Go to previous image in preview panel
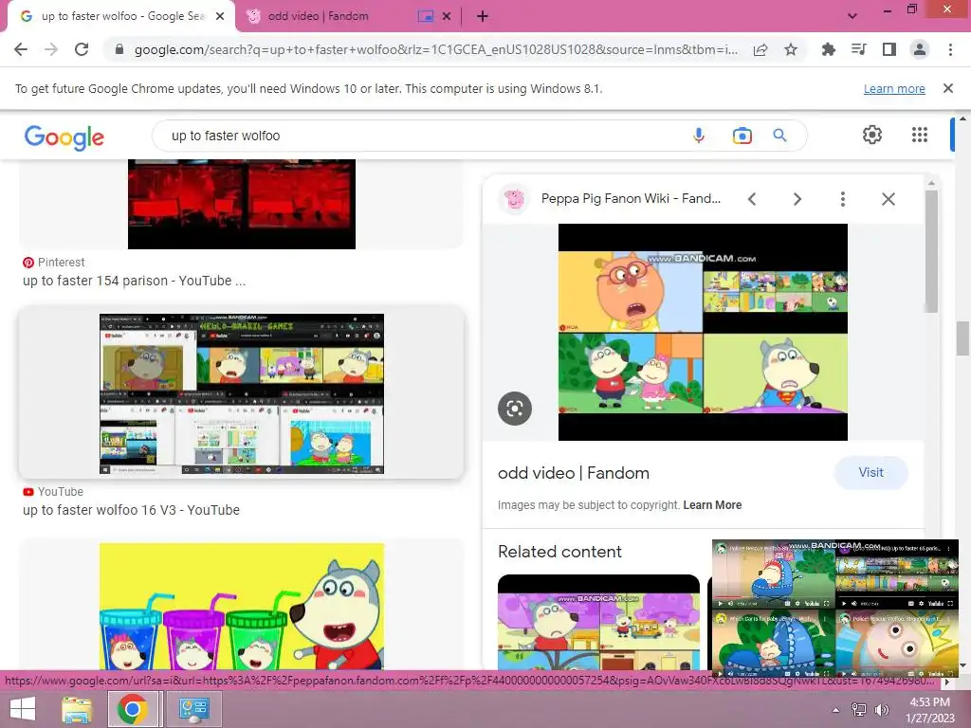The image size is (971, 728). [752, 199]
